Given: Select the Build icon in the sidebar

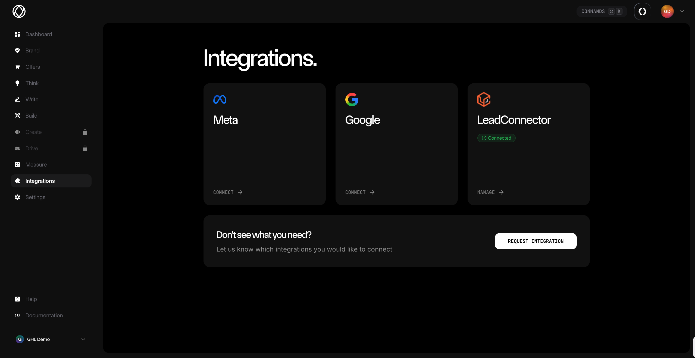Looking at the screenshot, I should [x=17, y=116].
